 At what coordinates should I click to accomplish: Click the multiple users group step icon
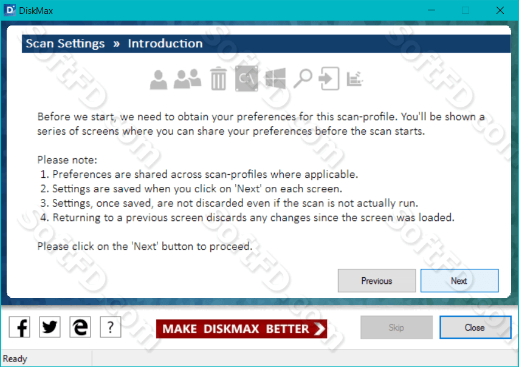[187, 79]
